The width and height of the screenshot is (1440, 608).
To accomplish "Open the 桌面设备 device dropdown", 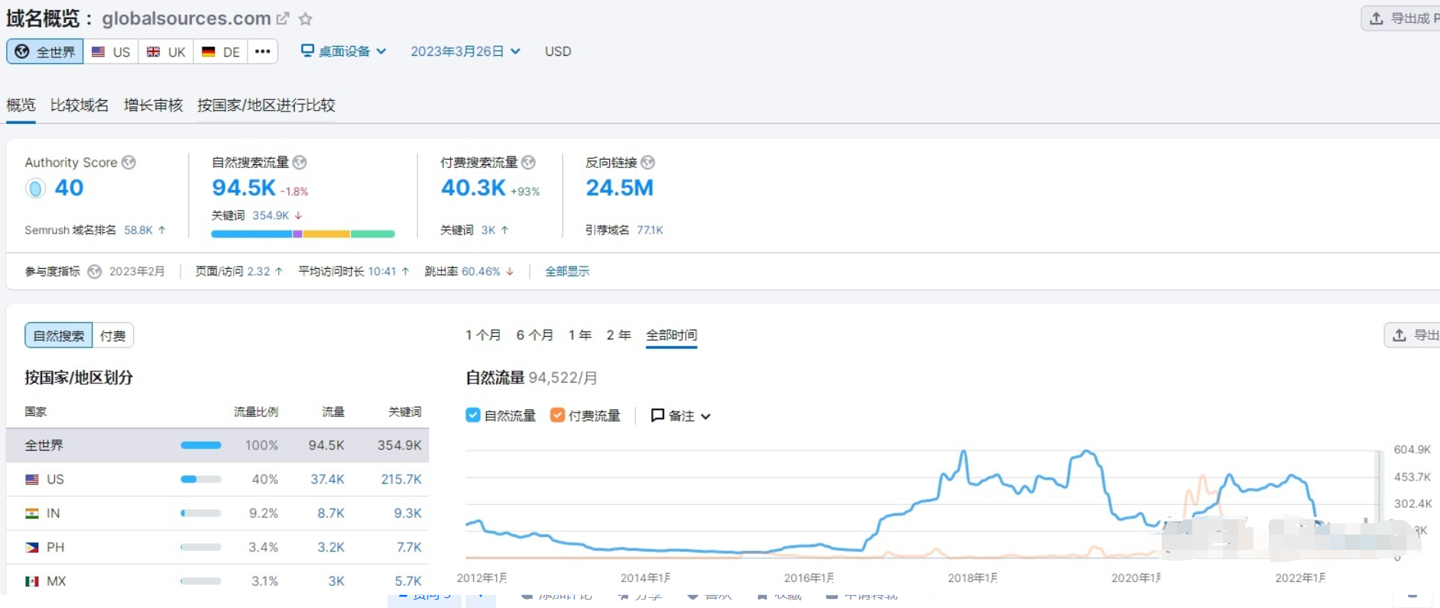I will 343,51.
